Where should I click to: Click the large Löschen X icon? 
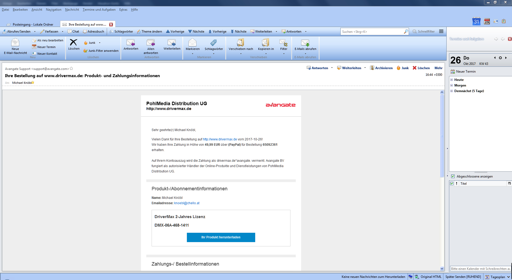(73, 42)
